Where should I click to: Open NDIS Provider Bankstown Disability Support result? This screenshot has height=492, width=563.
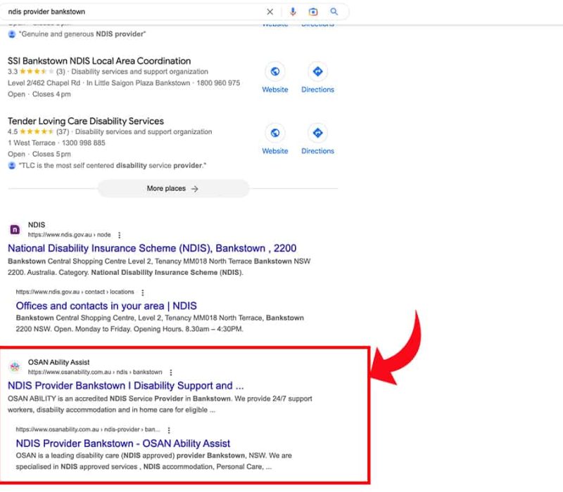coord(126,386)
